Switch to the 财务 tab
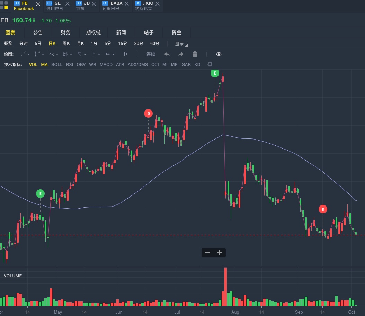Image resolution: width=365 pixels, height=316 pixels. (x=65, y=32)
